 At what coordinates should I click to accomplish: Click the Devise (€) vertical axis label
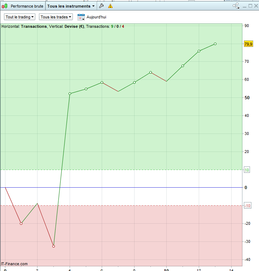74,26
